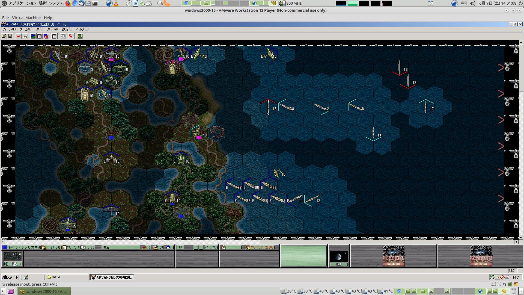Click the open file toolbar icon
The image size is (524, 295).
click(x=4, y=36)
